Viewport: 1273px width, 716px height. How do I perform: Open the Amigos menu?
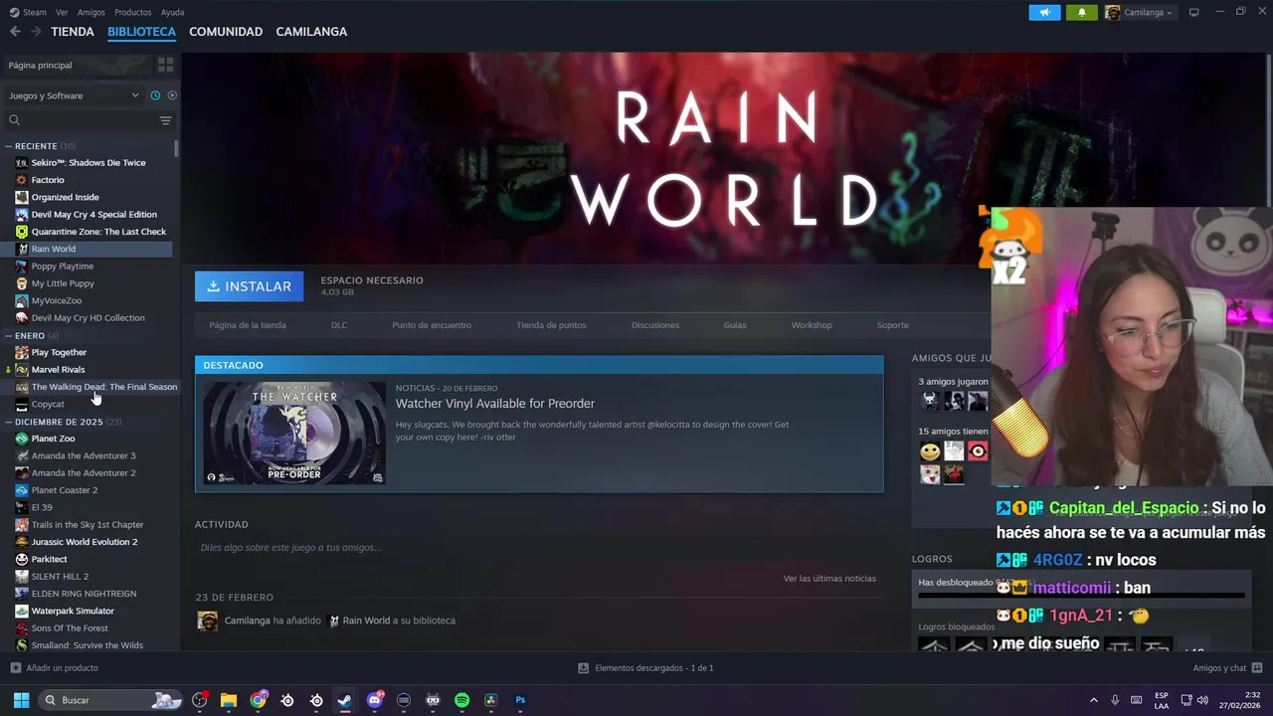pos(91,12)
